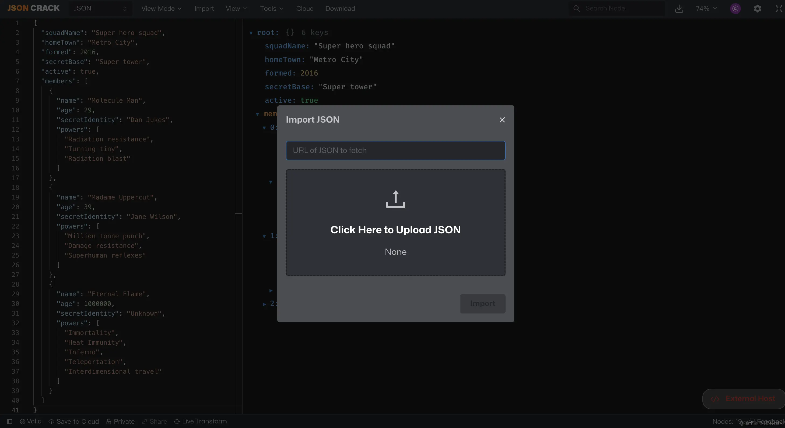Collapse the root node triangle
The height and width of the screenshot is (428, 785).
(251, 33)
